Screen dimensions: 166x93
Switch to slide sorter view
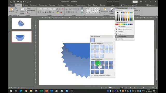point(126,88)
